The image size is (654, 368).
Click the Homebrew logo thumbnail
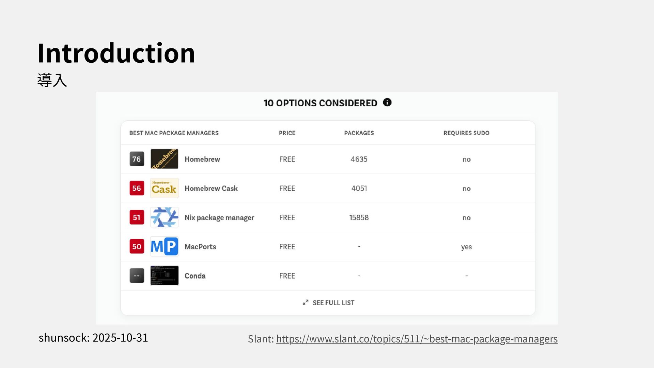tap(164, 159)
